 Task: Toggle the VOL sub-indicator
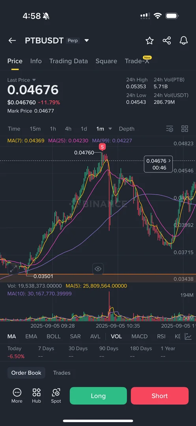[116, 336]
